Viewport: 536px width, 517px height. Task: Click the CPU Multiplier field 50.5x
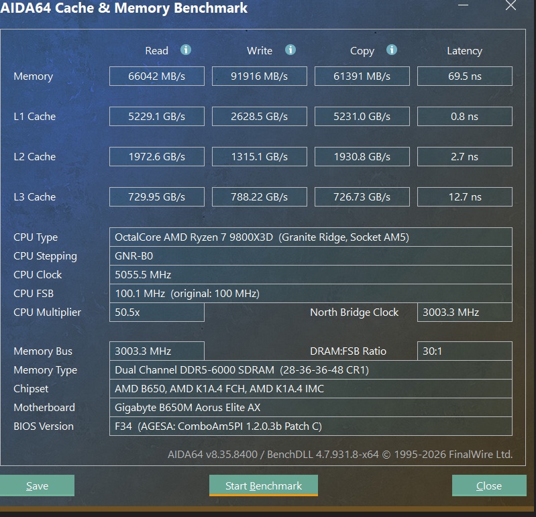[157, 312]
